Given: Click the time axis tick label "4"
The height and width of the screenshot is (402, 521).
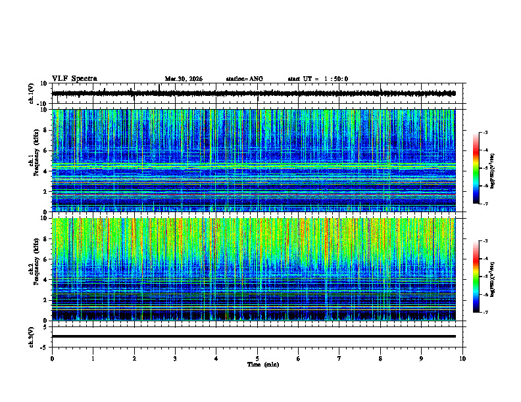Looking at the screenshot, I should tap(216, 359).
